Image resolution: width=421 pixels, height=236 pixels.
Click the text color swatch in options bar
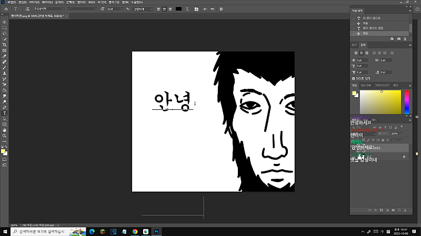click(178, 9)
